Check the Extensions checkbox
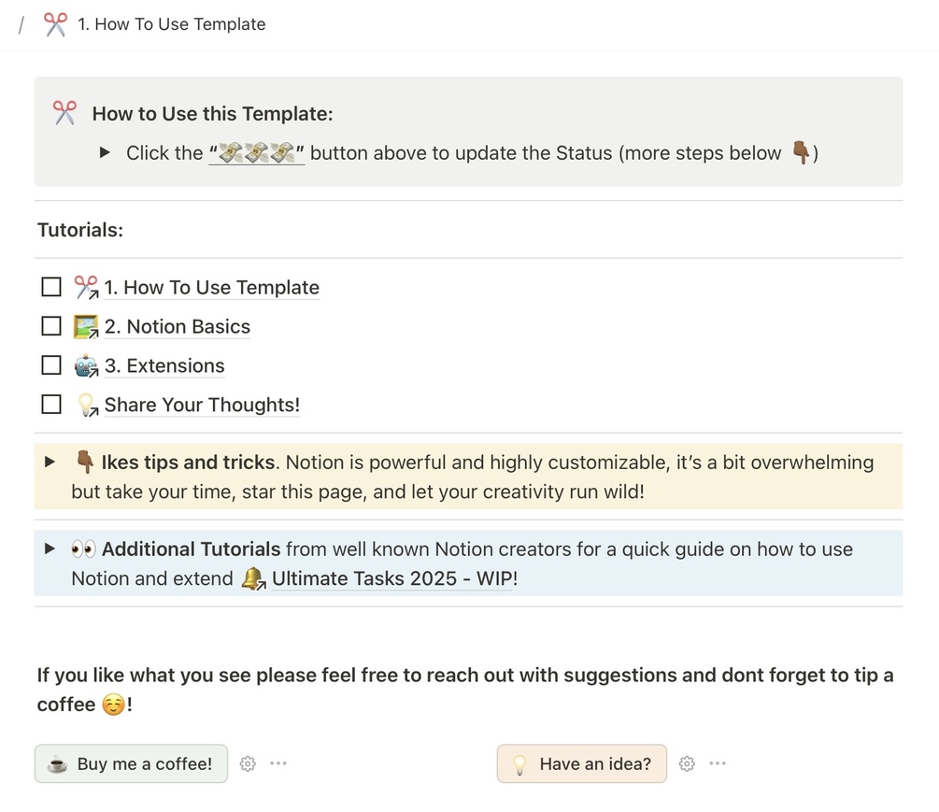 point(51,365)
